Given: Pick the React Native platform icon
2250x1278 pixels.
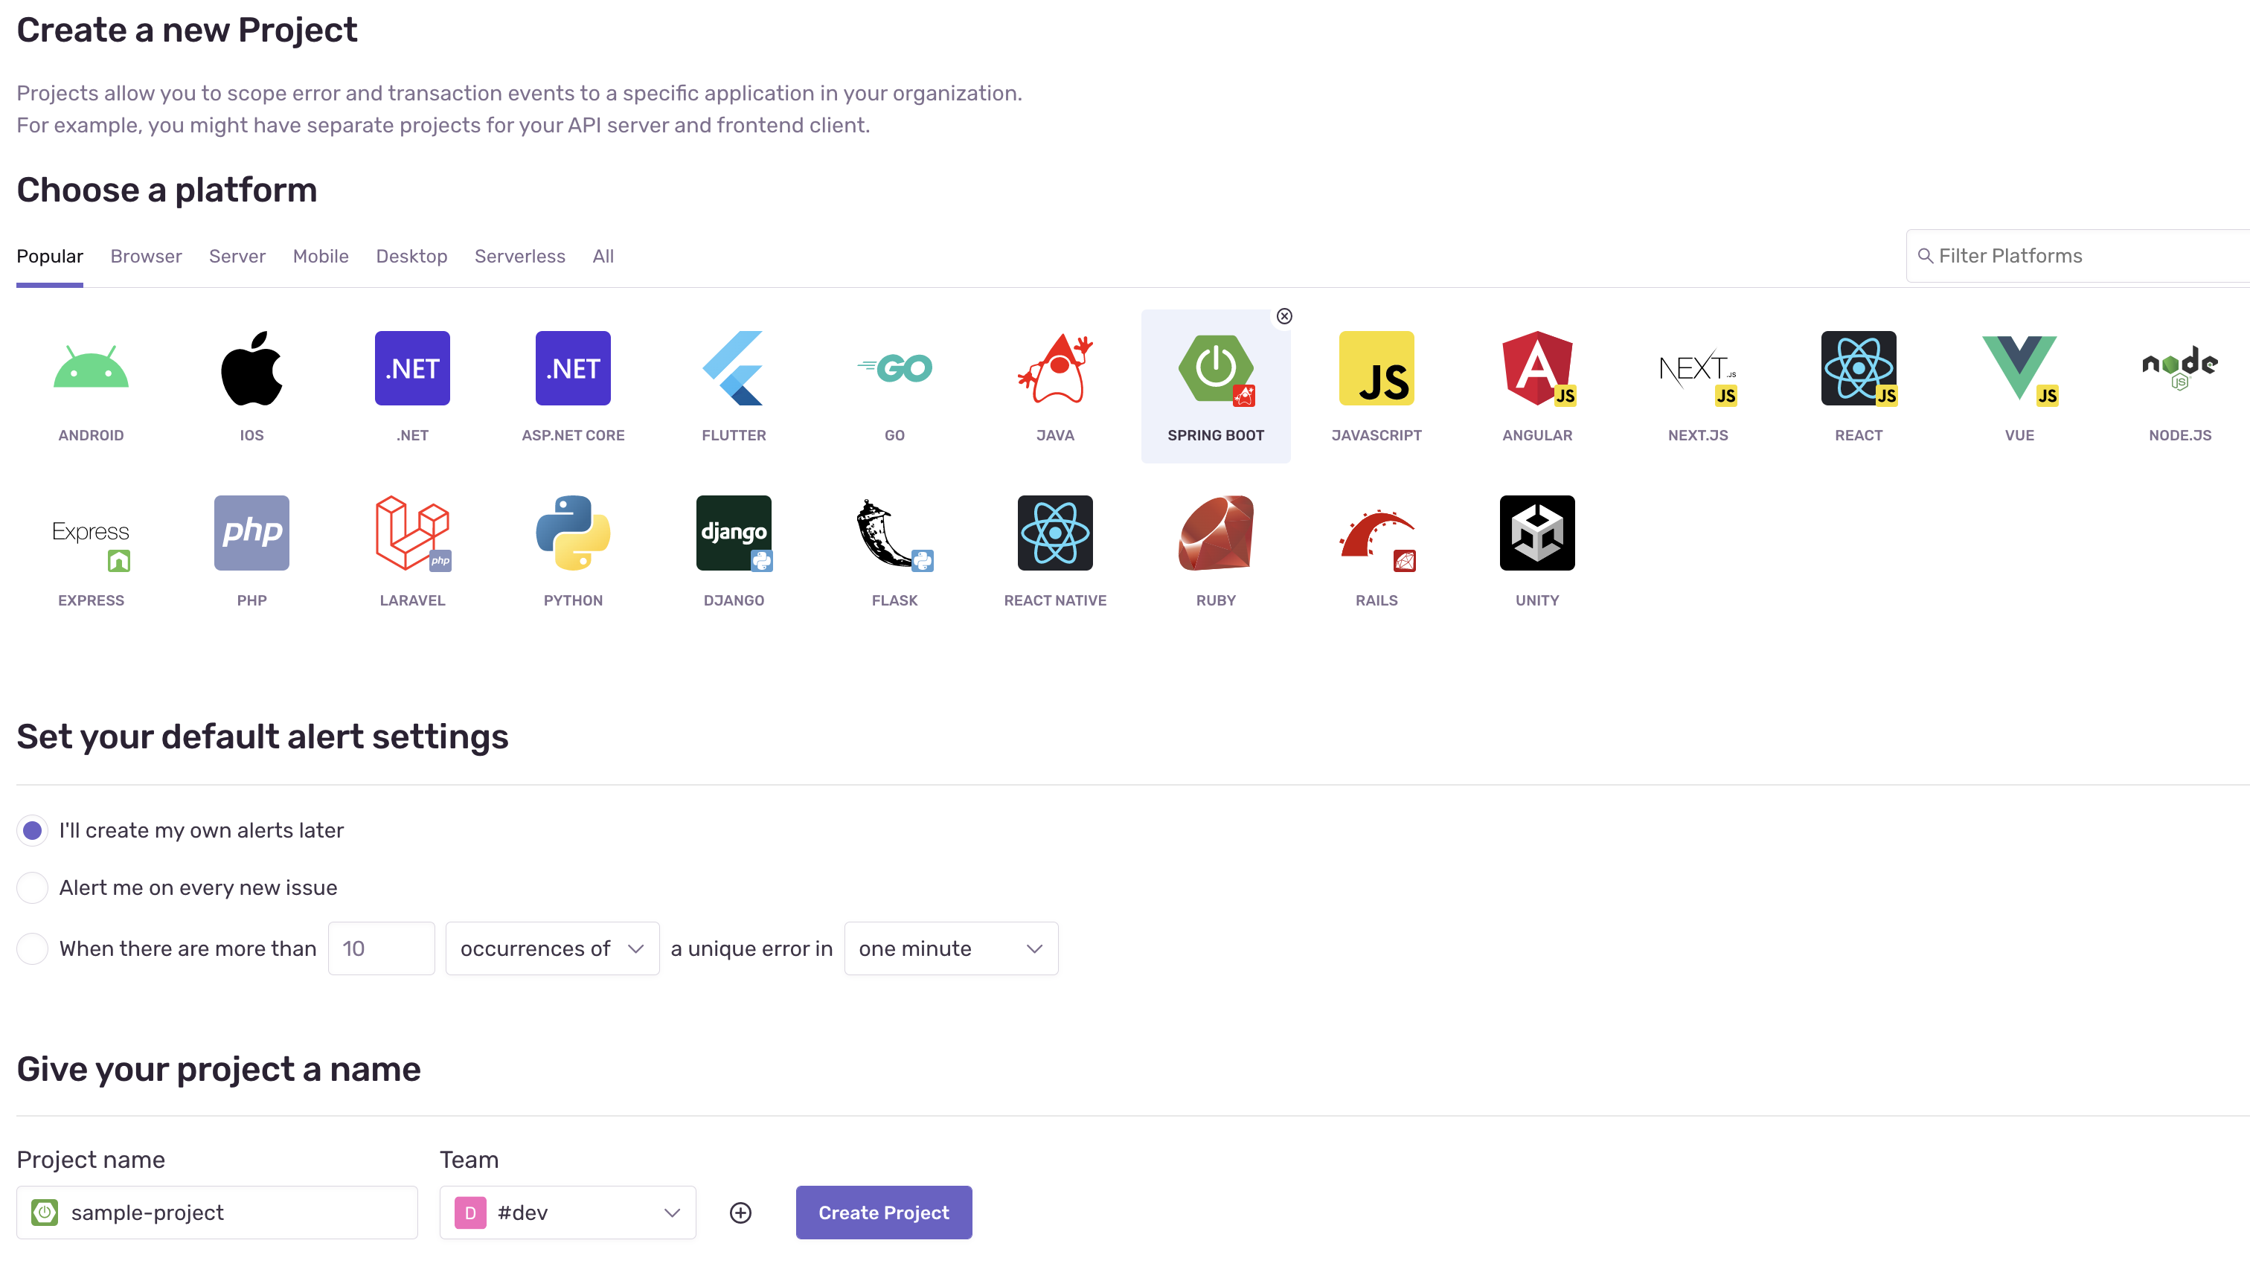Looking at the screenshot, I should click(1054, 533).
